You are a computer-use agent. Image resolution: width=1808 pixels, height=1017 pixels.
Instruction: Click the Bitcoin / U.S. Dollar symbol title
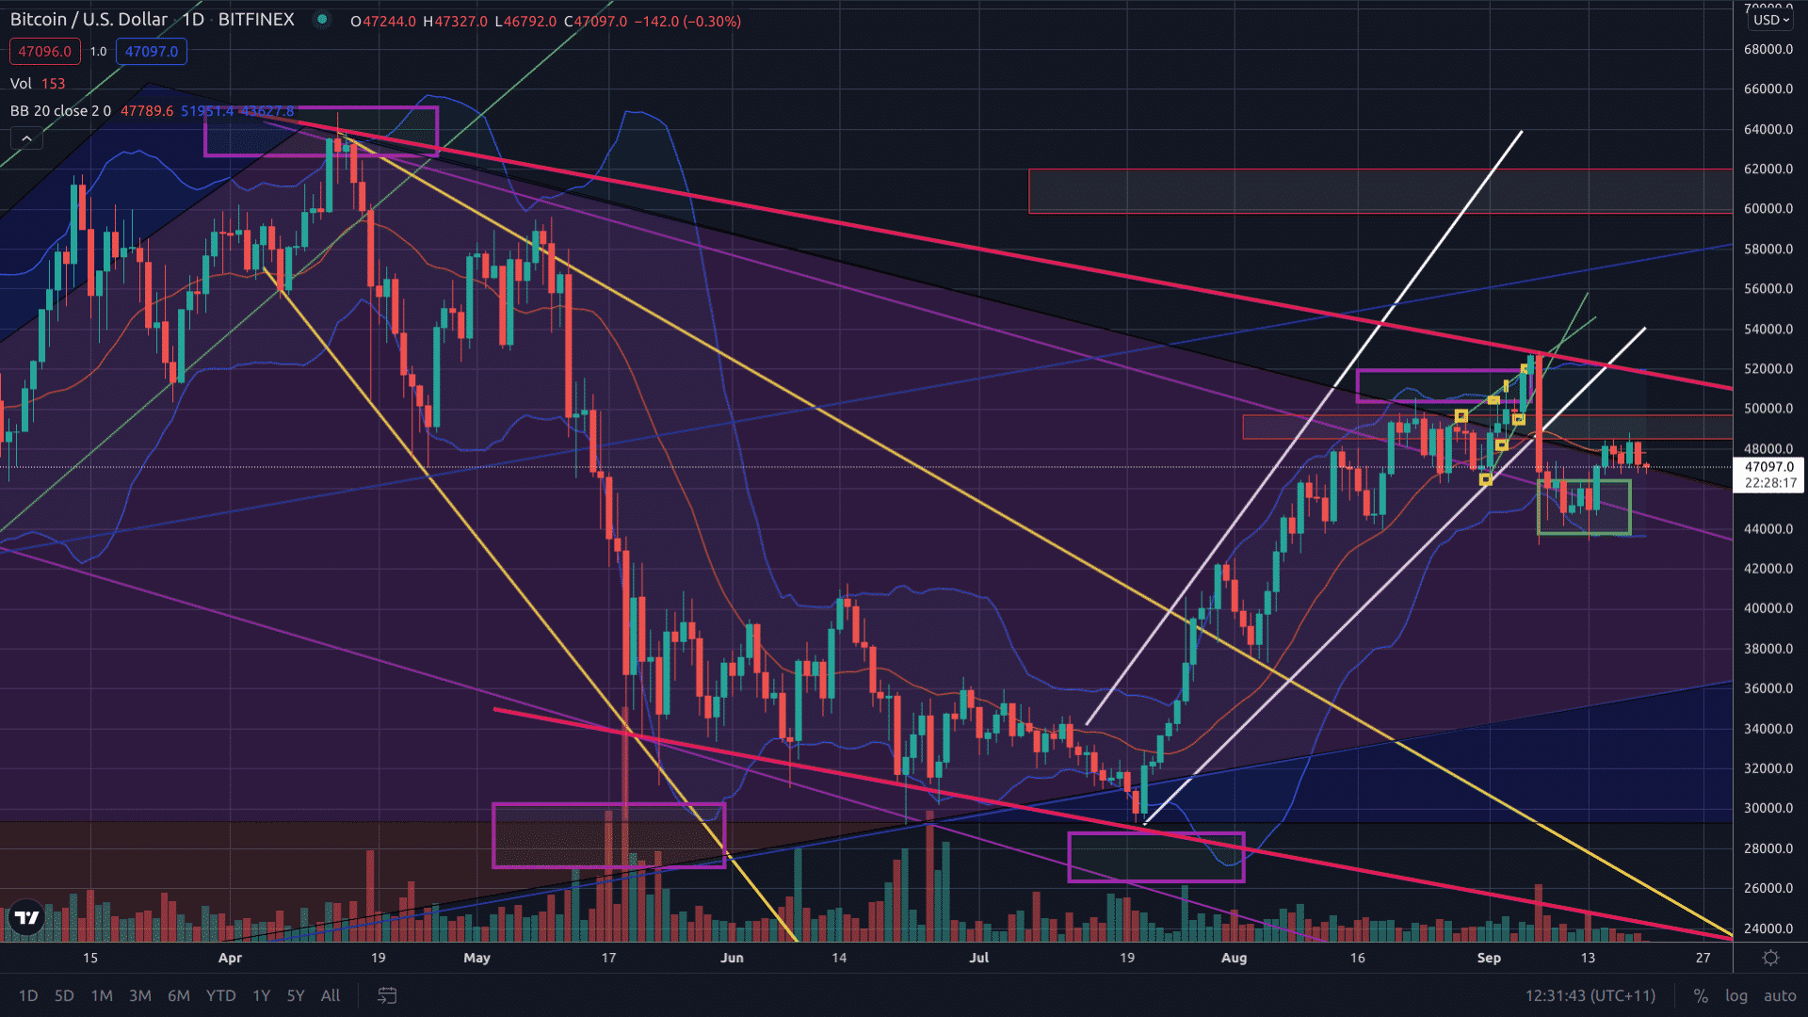tap(89, 20)
